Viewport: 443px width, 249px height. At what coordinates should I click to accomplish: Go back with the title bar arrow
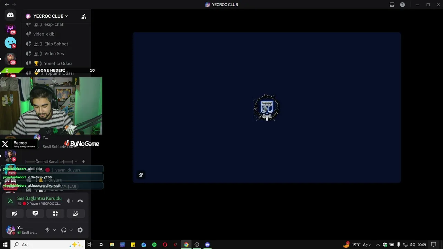click(7, 4)
